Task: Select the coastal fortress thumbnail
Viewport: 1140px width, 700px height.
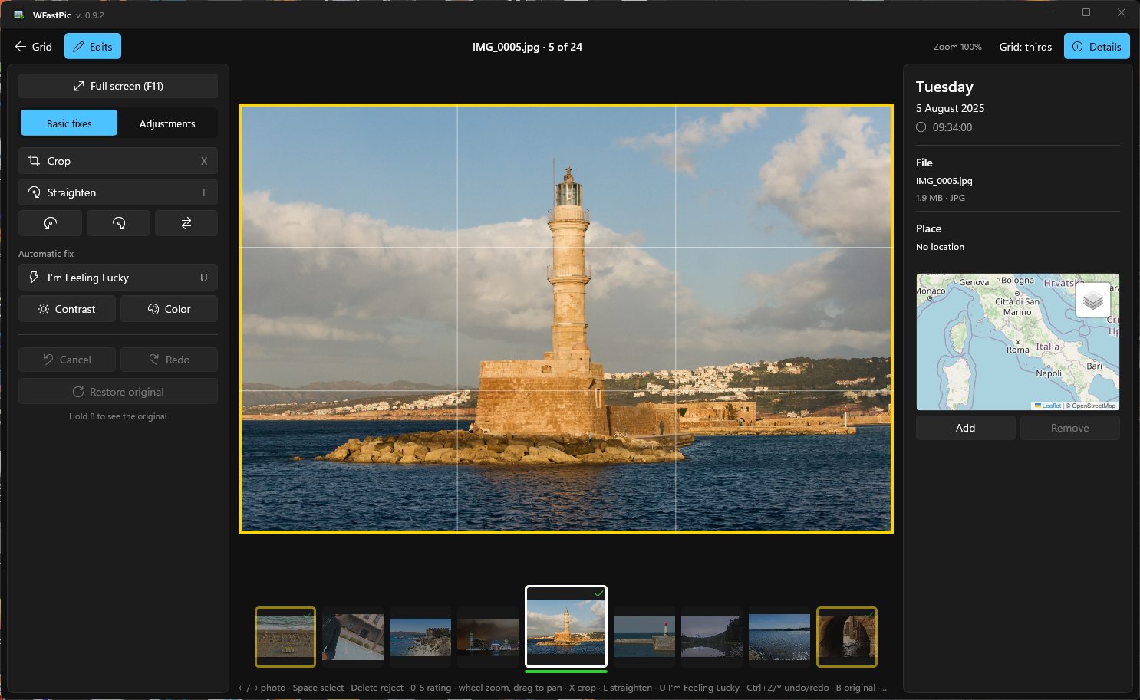Action: [x=420, y=636]
